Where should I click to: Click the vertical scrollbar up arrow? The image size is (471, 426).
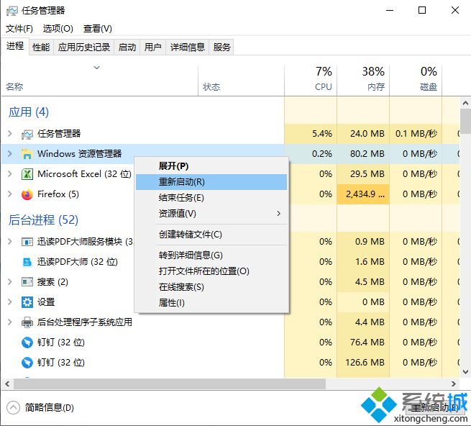465,104
